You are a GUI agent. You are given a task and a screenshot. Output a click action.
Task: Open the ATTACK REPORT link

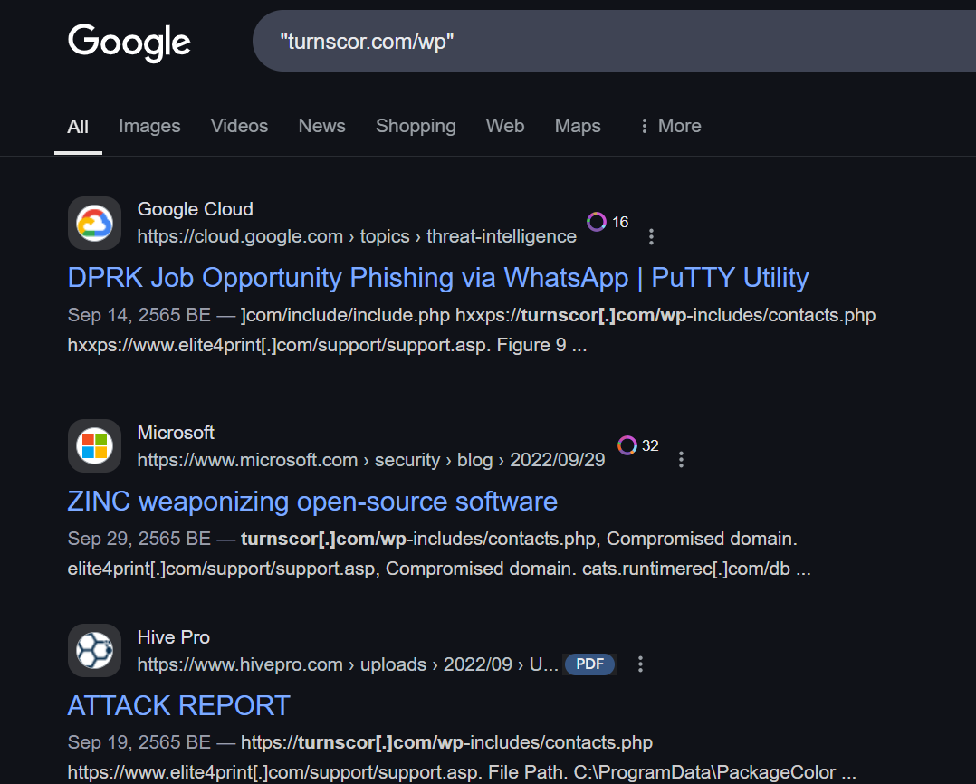click(x=178, y=706)
